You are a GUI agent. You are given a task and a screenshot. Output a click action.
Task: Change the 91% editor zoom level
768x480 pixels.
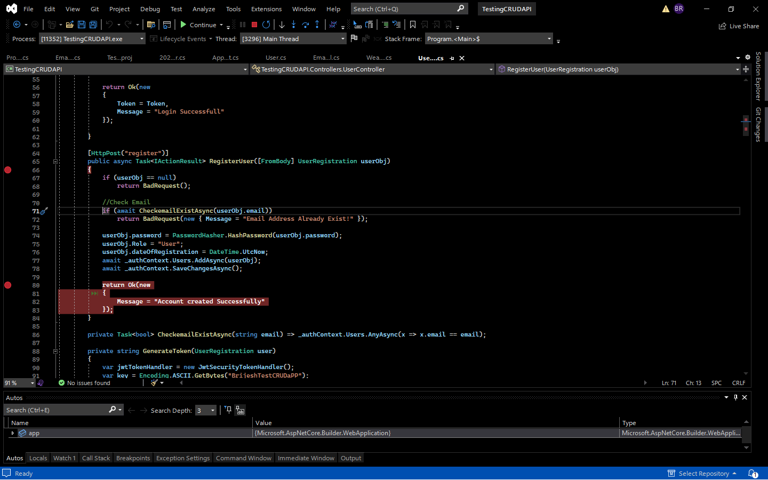[x=19, y=382]
